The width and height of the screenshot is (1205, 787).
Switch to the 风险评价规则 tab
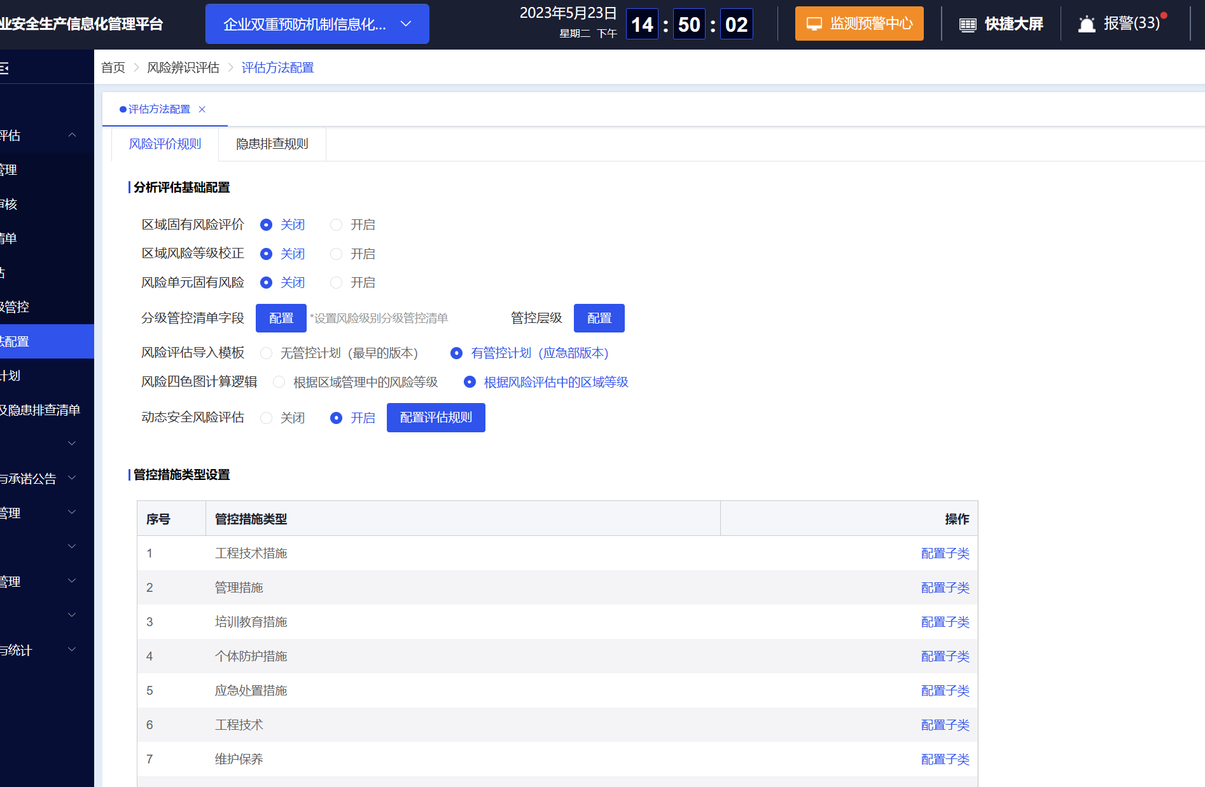pyautogui.click(x=165, y=144)
